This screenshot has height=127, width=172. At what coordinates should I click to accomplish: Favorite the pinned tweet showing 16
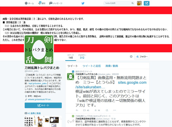(97, 110)
